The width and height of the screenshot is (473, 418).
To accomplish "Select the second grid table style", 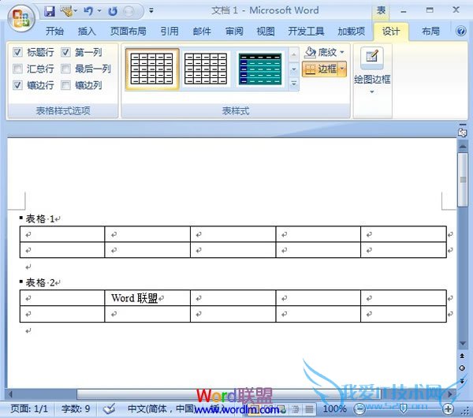I will (206, 69).
